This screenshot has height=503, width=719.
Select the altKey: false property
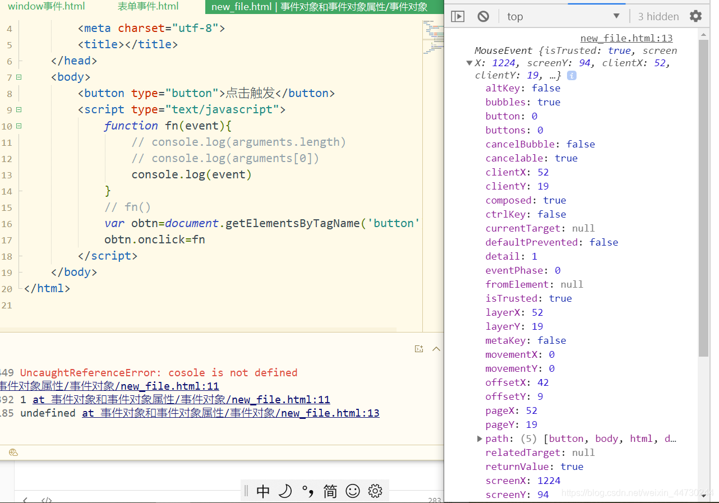click(x=523, y=88)
